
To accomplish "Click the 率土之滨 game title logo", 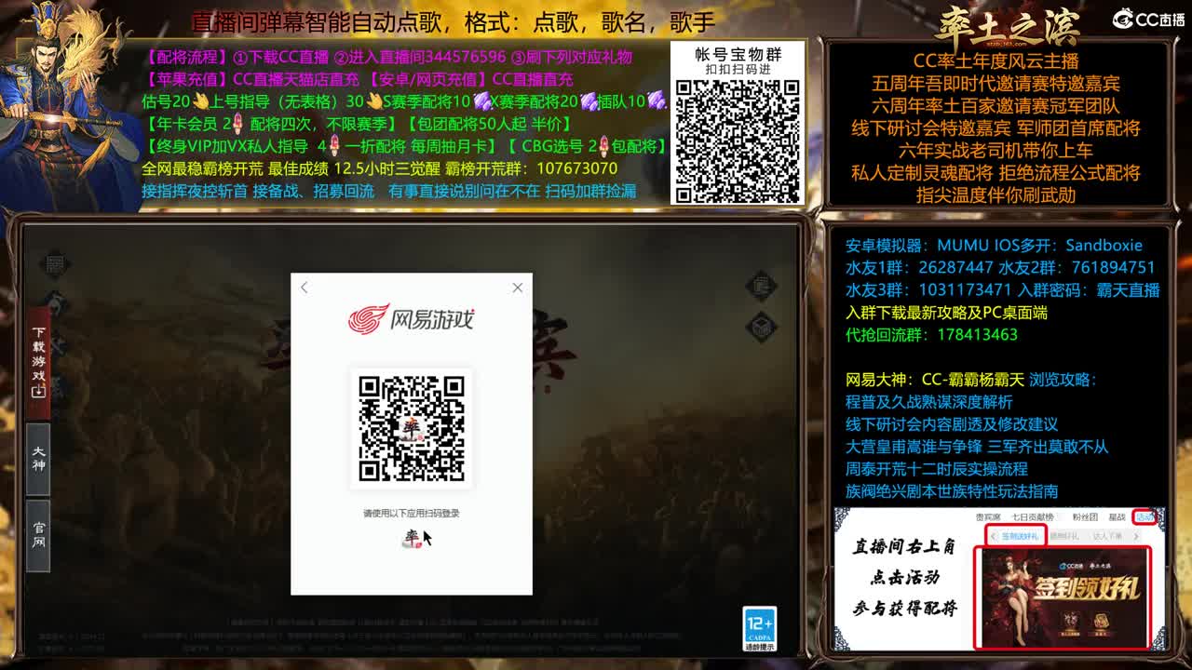I will coord(1007,26).
